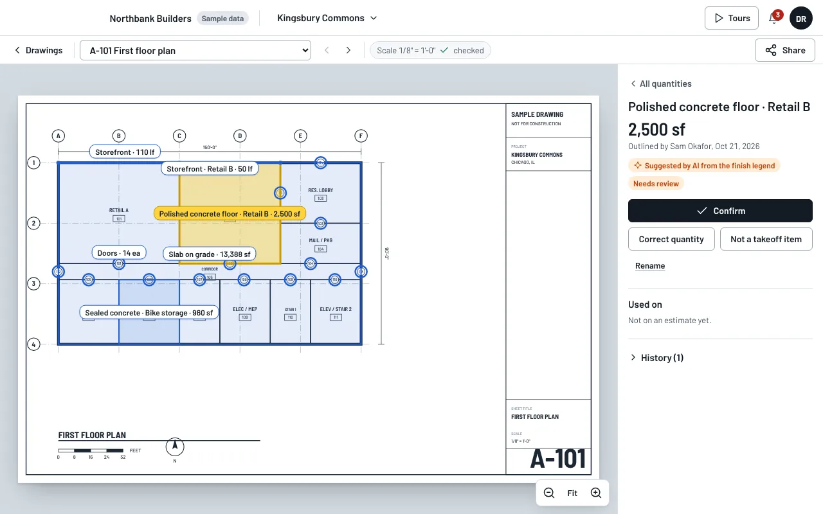Click the Scale 1/8" = 1'-0" checked chip
Screen dimensions: 823x514
pyautogui.click(x=430, y=50)
